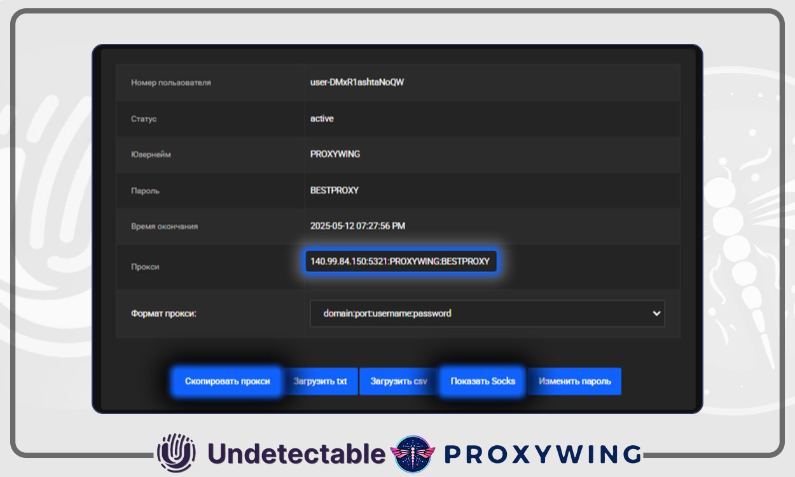
Task: Click the chevron arrow of format selector
Action: point(656,314)
